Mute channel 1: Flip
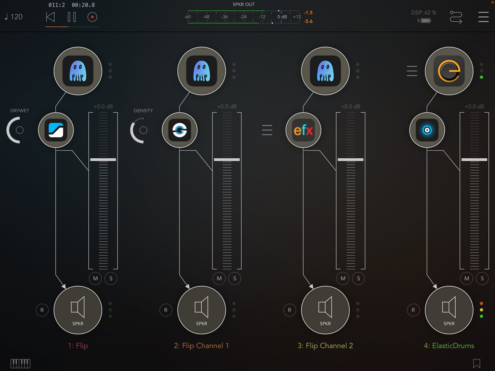Viewport: 495px width, 371px height. (96, 279)
